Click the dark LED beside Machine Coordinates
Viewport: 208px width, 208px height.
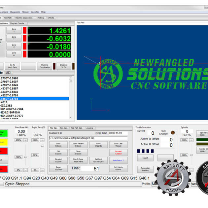point(54,66)
